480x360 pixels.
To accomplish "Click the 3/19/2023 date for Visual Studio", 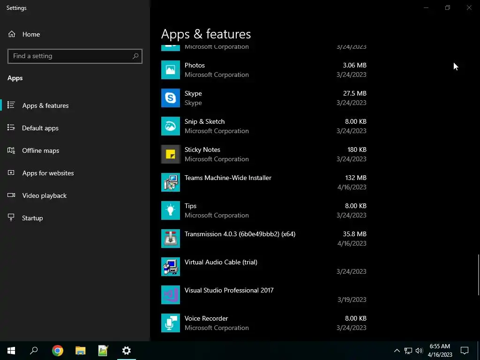I will point(352,300).
